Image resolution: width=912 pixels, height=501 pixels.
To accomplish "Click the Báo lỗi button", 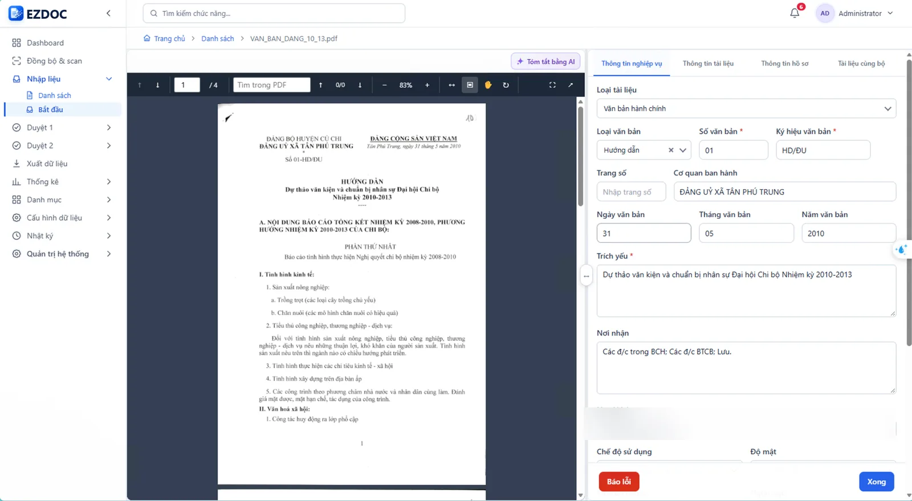I will tap(618, 482).
